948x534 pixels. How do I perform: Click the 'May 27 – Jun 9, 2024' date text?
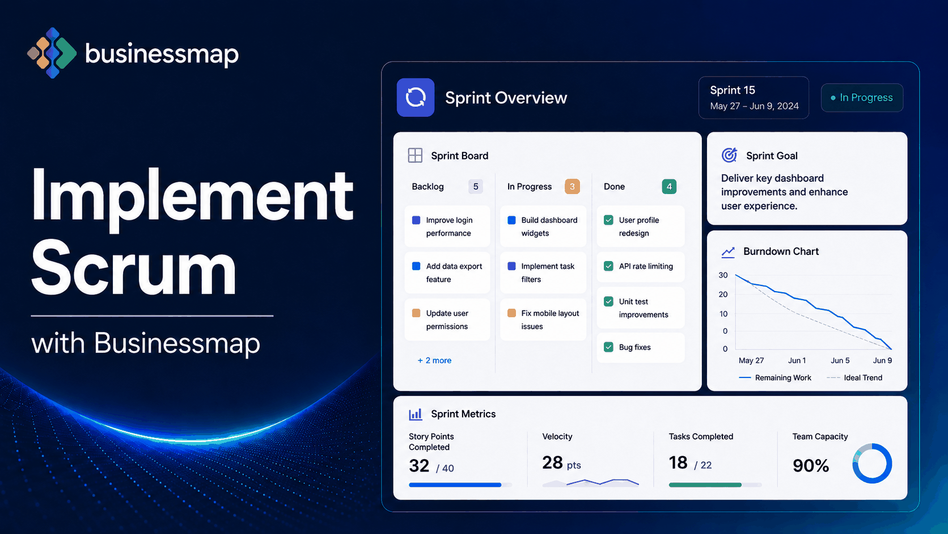[x=754, y=106]
